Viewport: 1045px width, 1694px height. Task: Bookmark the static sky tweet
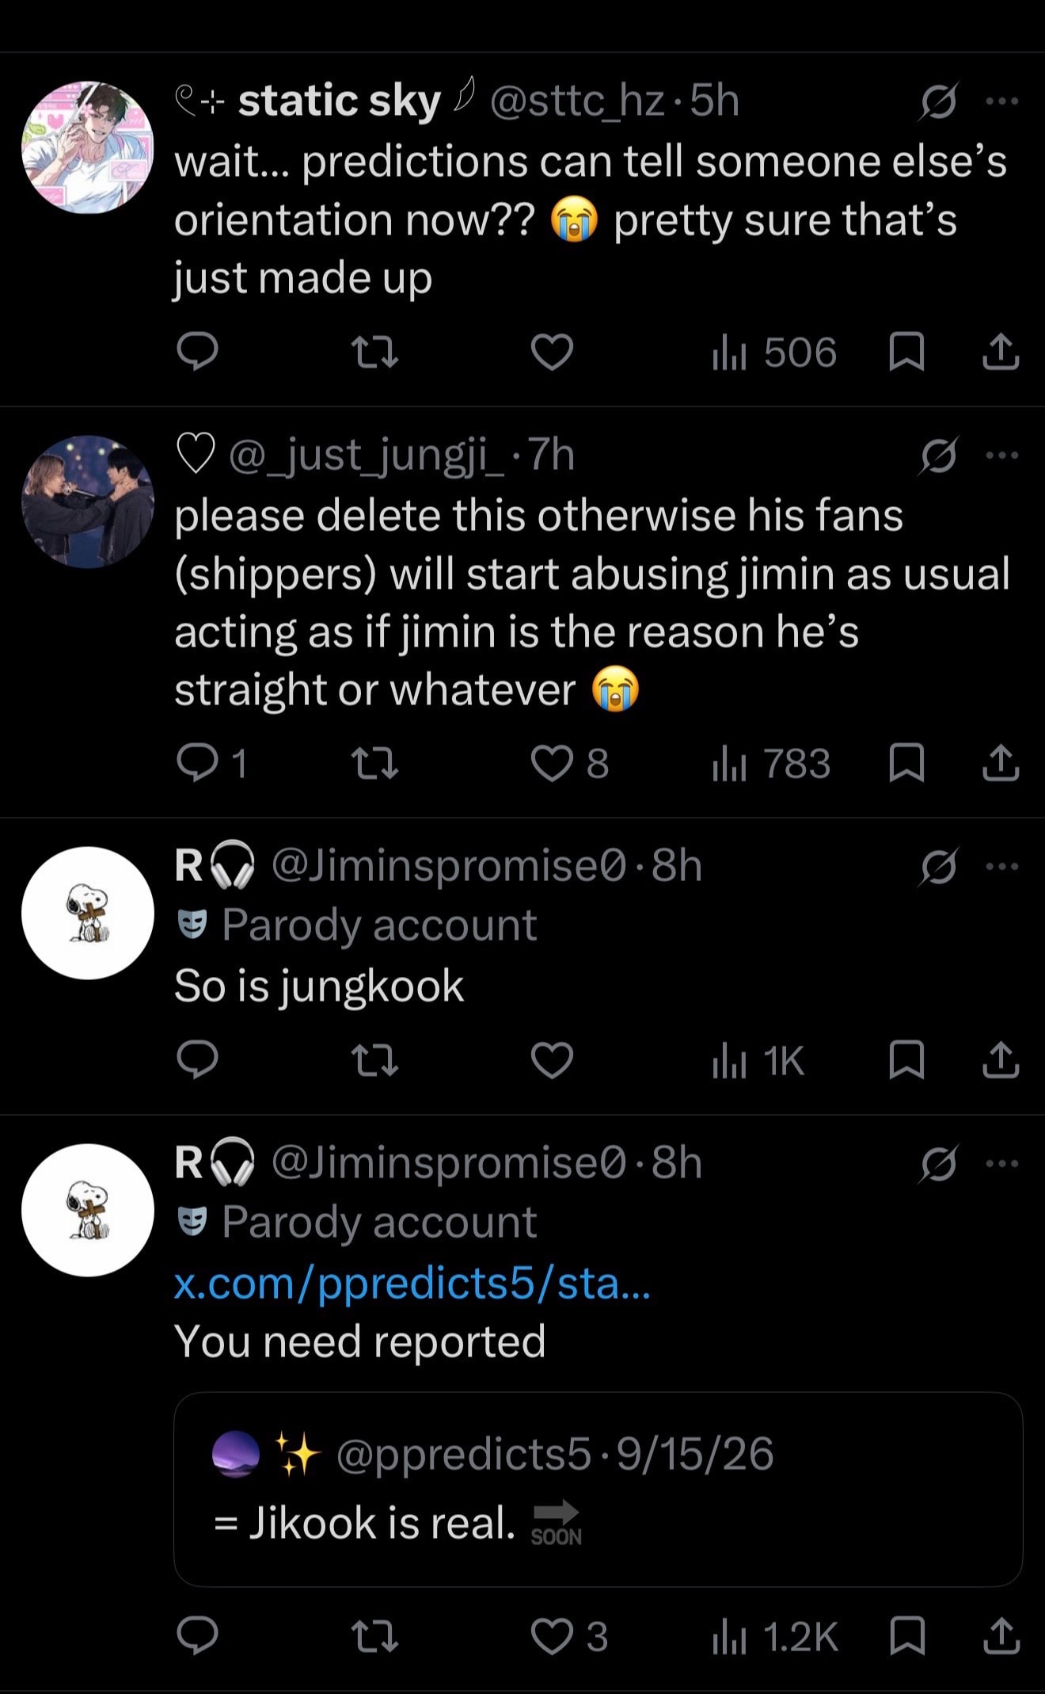(x=906, y=352)
